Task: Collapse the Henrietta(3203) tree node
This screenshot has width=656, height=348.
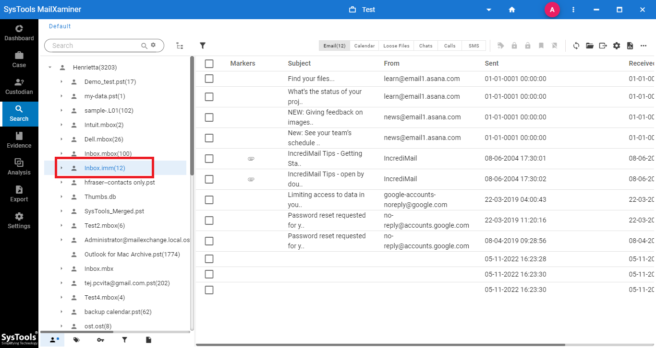Action: click(50, 68)
